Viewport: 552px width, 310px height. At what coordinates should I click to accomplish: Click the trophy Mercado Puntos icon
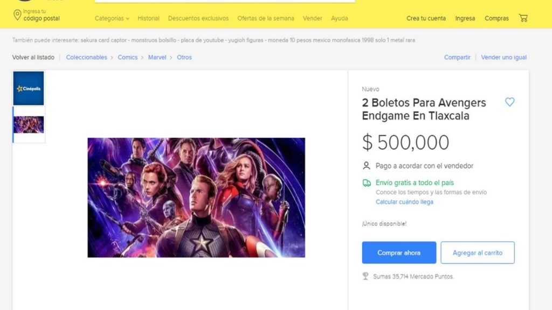[366, 276]
